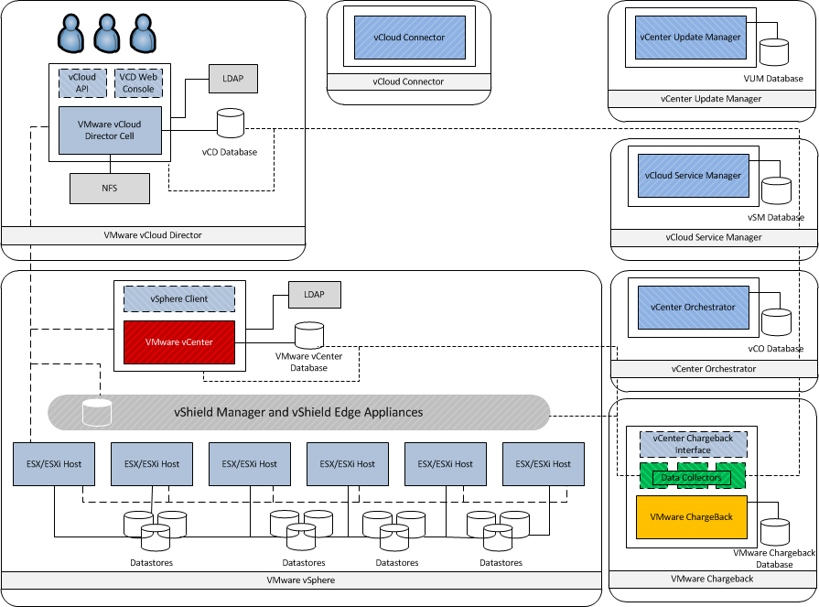819x607 pixels.
Task: Select the VUM Database cylinder icon
Action: point(774,52)
